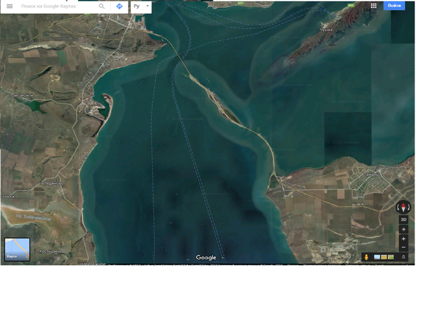
Task: Open directions with the blue diamond icon
Action: [119, 6]
